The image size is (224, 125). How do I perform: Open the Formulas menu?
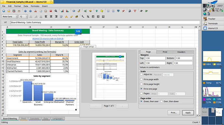(35, 6)
